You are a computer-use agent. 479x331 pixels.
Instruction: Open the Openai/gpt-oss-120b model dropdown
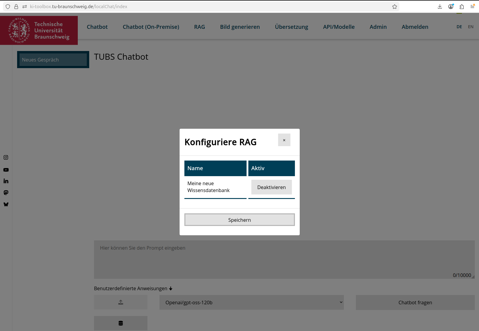click(x=251, y=302)
